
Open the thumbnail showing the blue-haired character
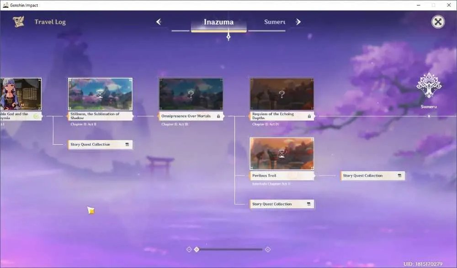tap(21, 94)
